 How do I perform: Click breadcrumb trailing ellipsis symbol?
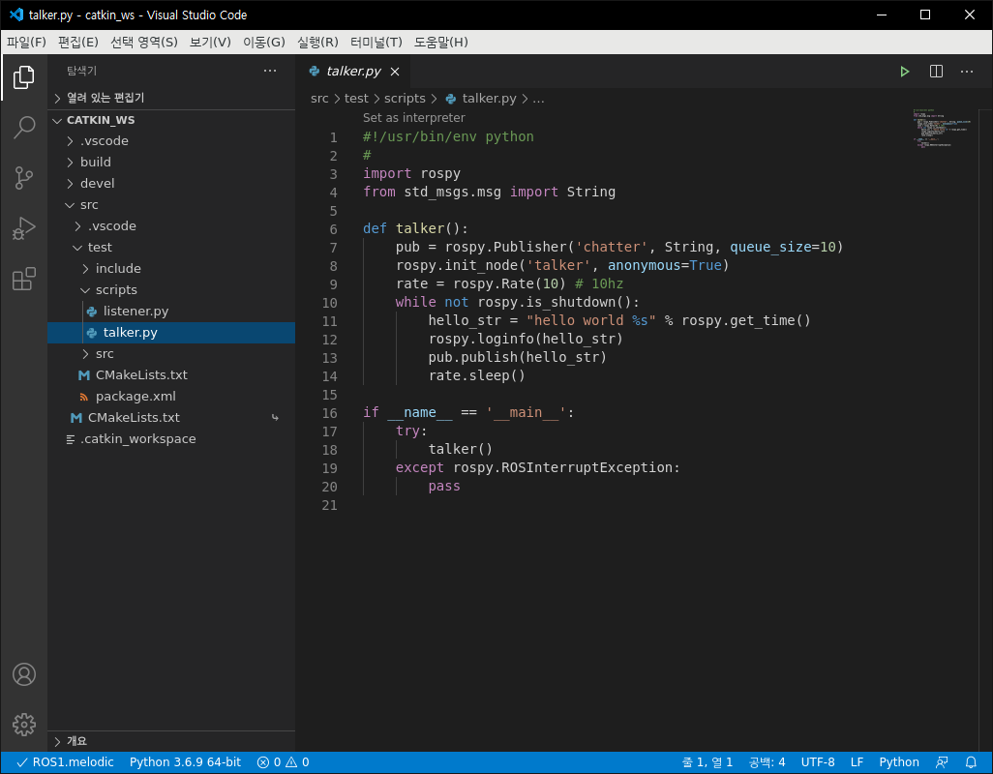[538, 99]
